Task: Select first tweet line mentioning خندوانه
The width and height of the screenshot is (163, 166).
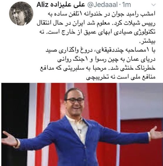Action: click(101, 14)
